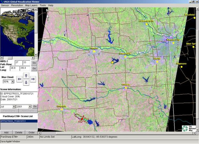199x144 pixels.
Task: Click the left arrow navigation button
Action: coord(19,79)
